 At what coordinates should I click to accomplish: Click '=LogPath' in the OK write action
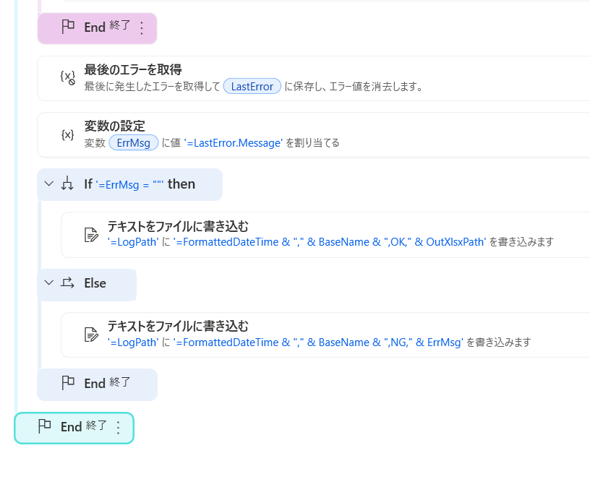132,243
